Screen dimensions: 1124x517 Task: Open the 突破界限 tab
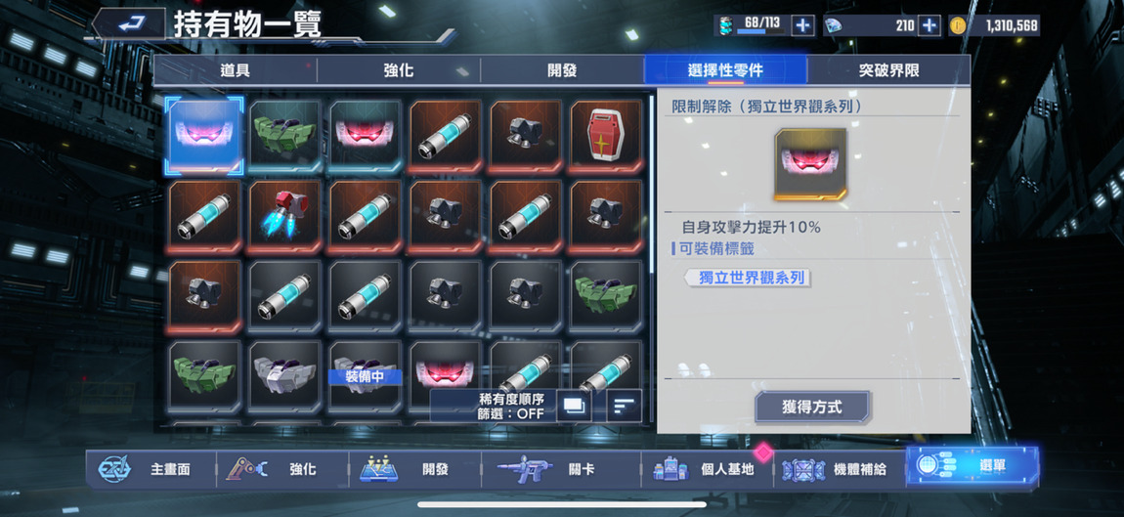pos(888,70)
